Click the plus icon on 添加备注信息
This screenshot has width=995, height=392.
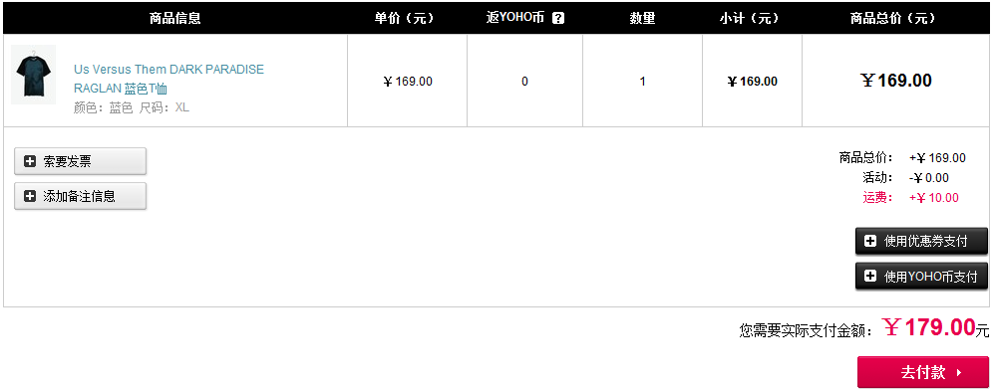tap(30, 196)
